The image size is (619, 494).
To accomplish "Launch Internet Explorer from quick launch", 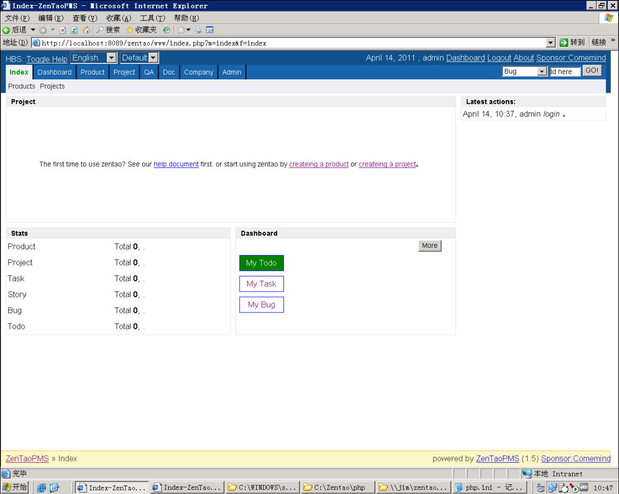I will click(42, 488).
